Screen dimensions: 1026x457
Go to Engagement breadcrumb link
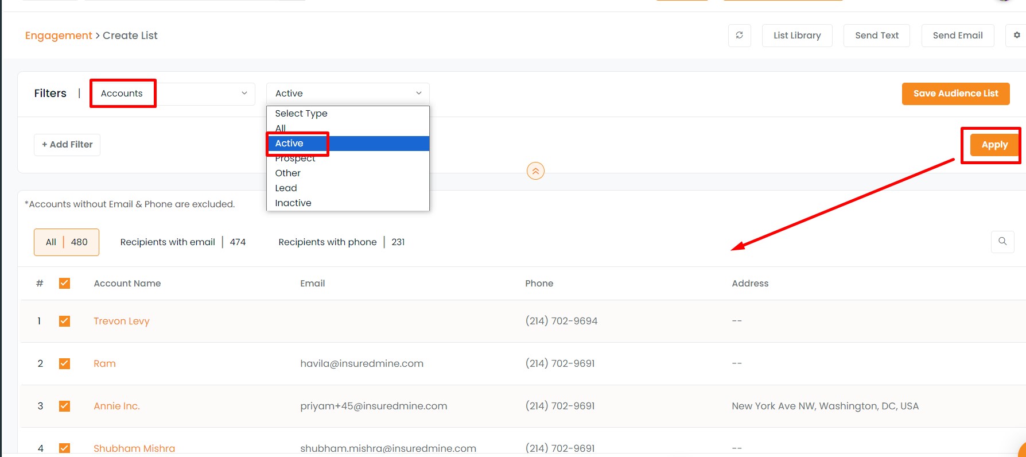[x=59, y=36]
